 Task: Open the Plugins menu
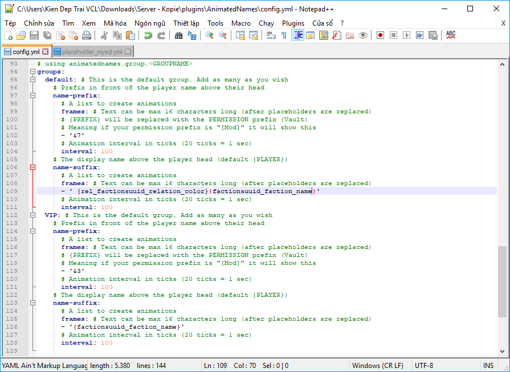tap(293, 23)
